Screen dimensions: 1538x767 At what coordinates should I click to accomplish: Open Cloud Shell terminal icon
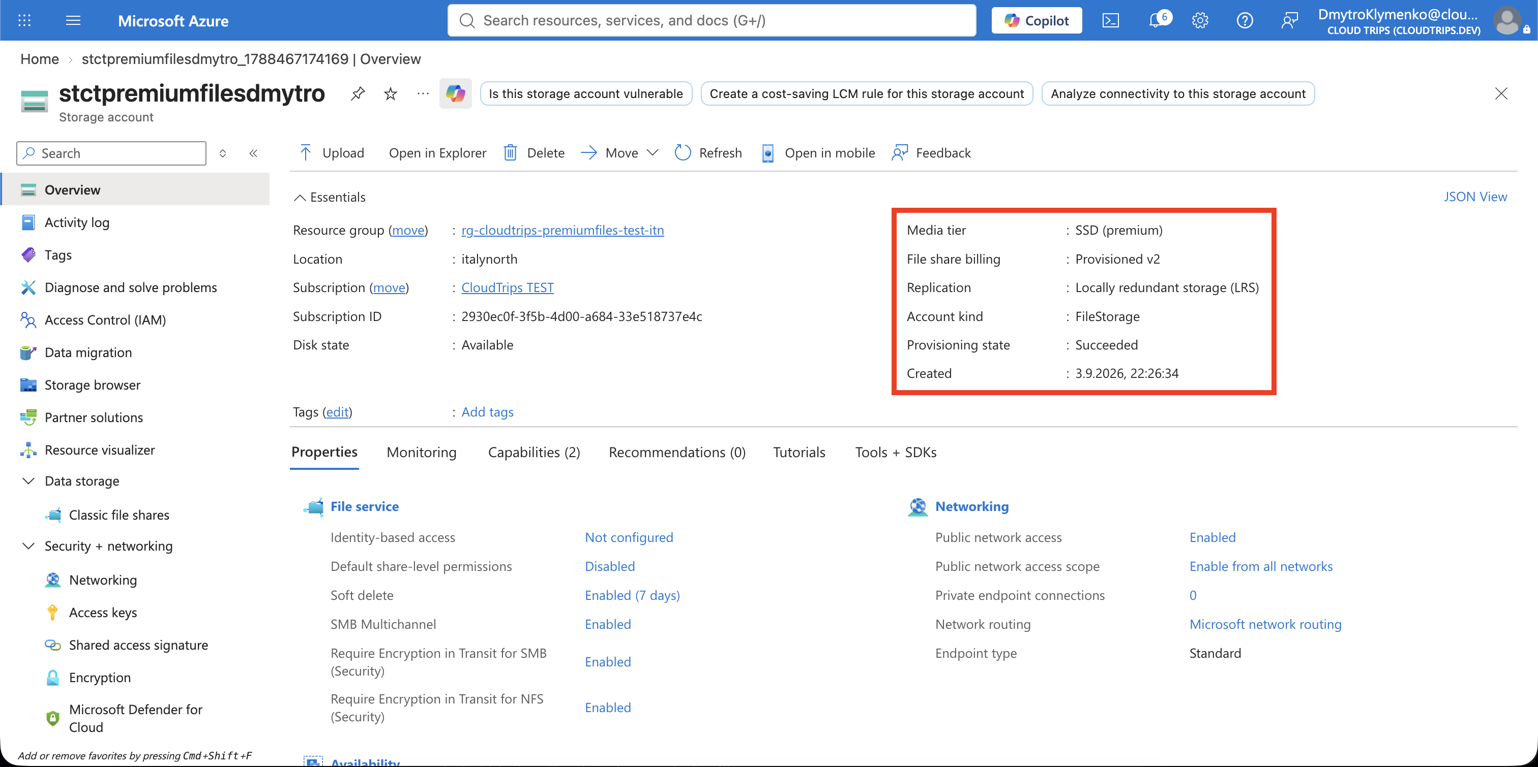pyautogui.click(x=1110, y=20)
